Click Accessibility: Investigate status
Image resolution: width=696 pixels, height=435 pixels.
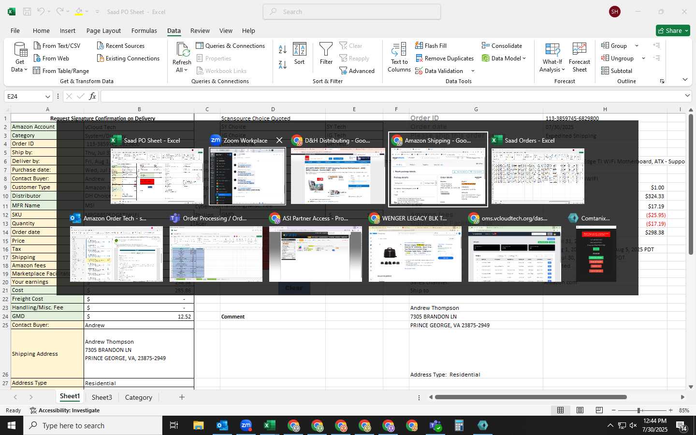(x=65, y=410)
